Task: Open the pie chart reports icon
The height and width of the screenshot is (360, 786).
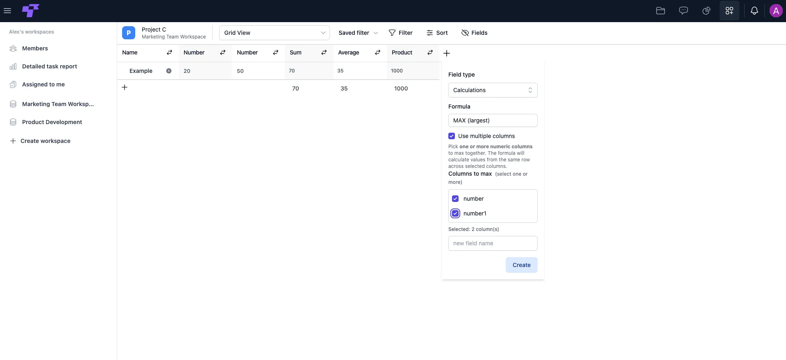Action: coord(706,11)
